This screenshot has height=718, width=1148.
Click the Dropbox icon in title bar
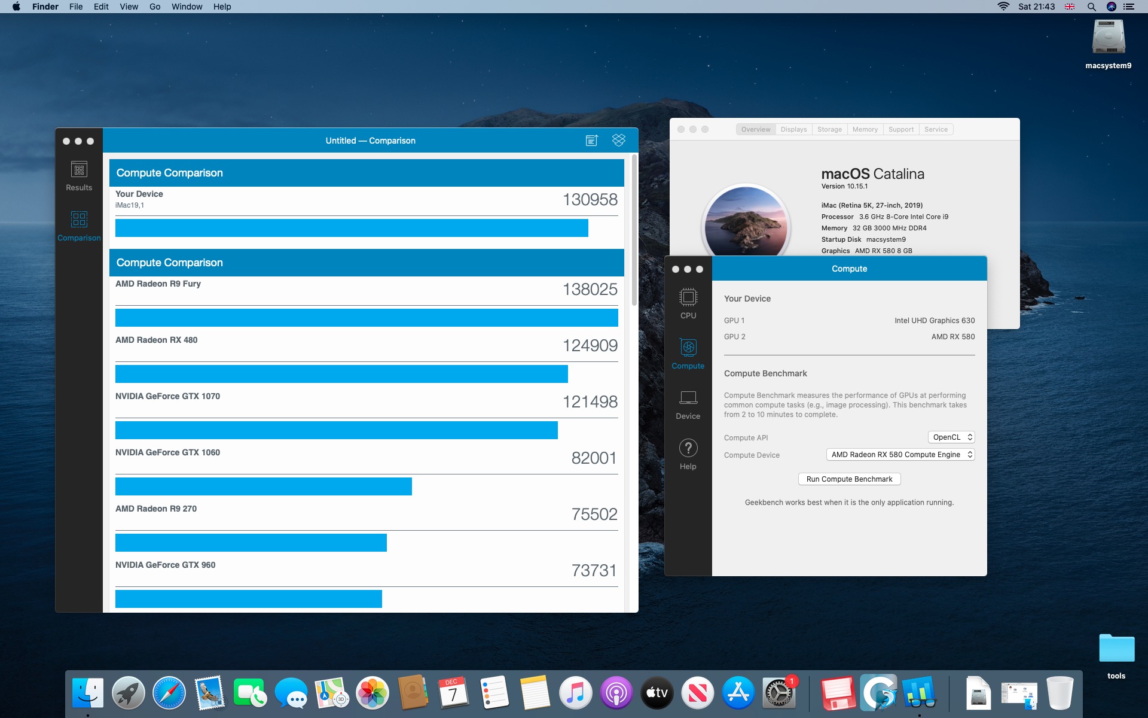pos(619,140)
